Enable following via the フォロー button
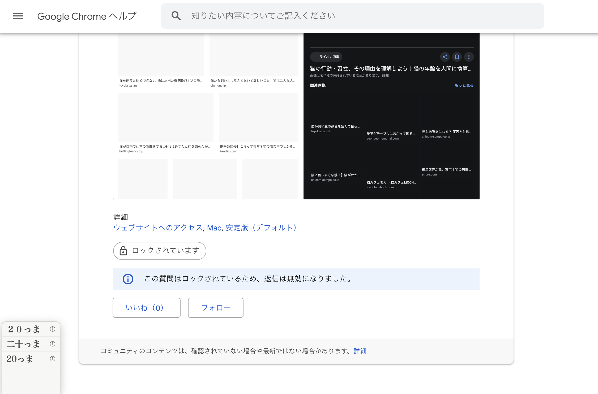This screenshot has height=394, width=598. [216, 308]
